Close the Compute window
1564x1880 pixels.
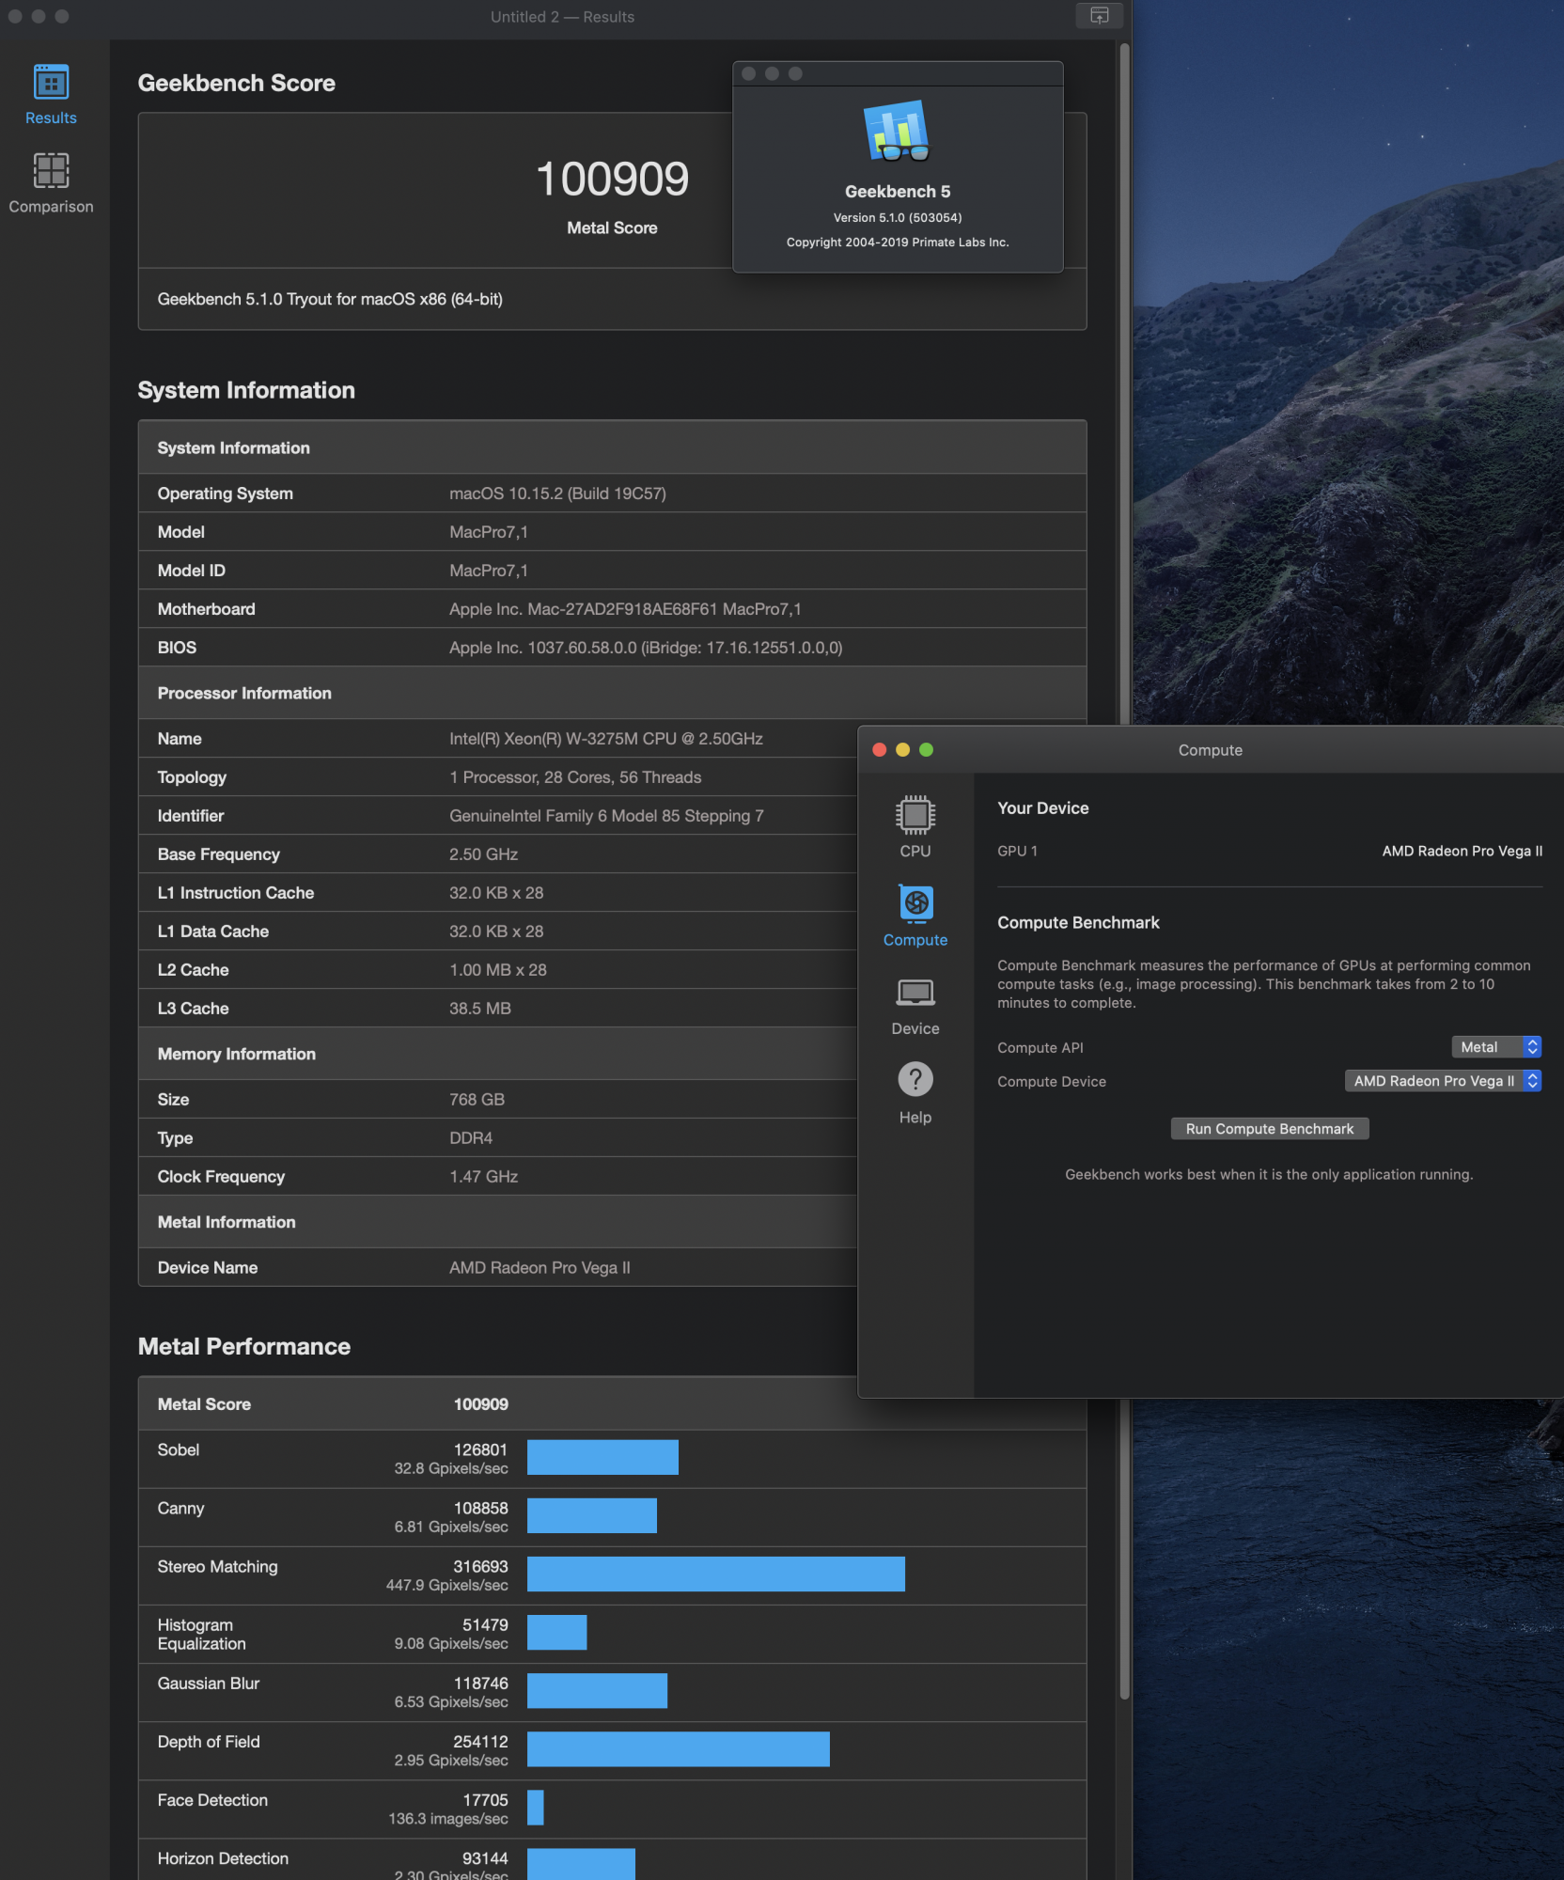click(880, 749)
